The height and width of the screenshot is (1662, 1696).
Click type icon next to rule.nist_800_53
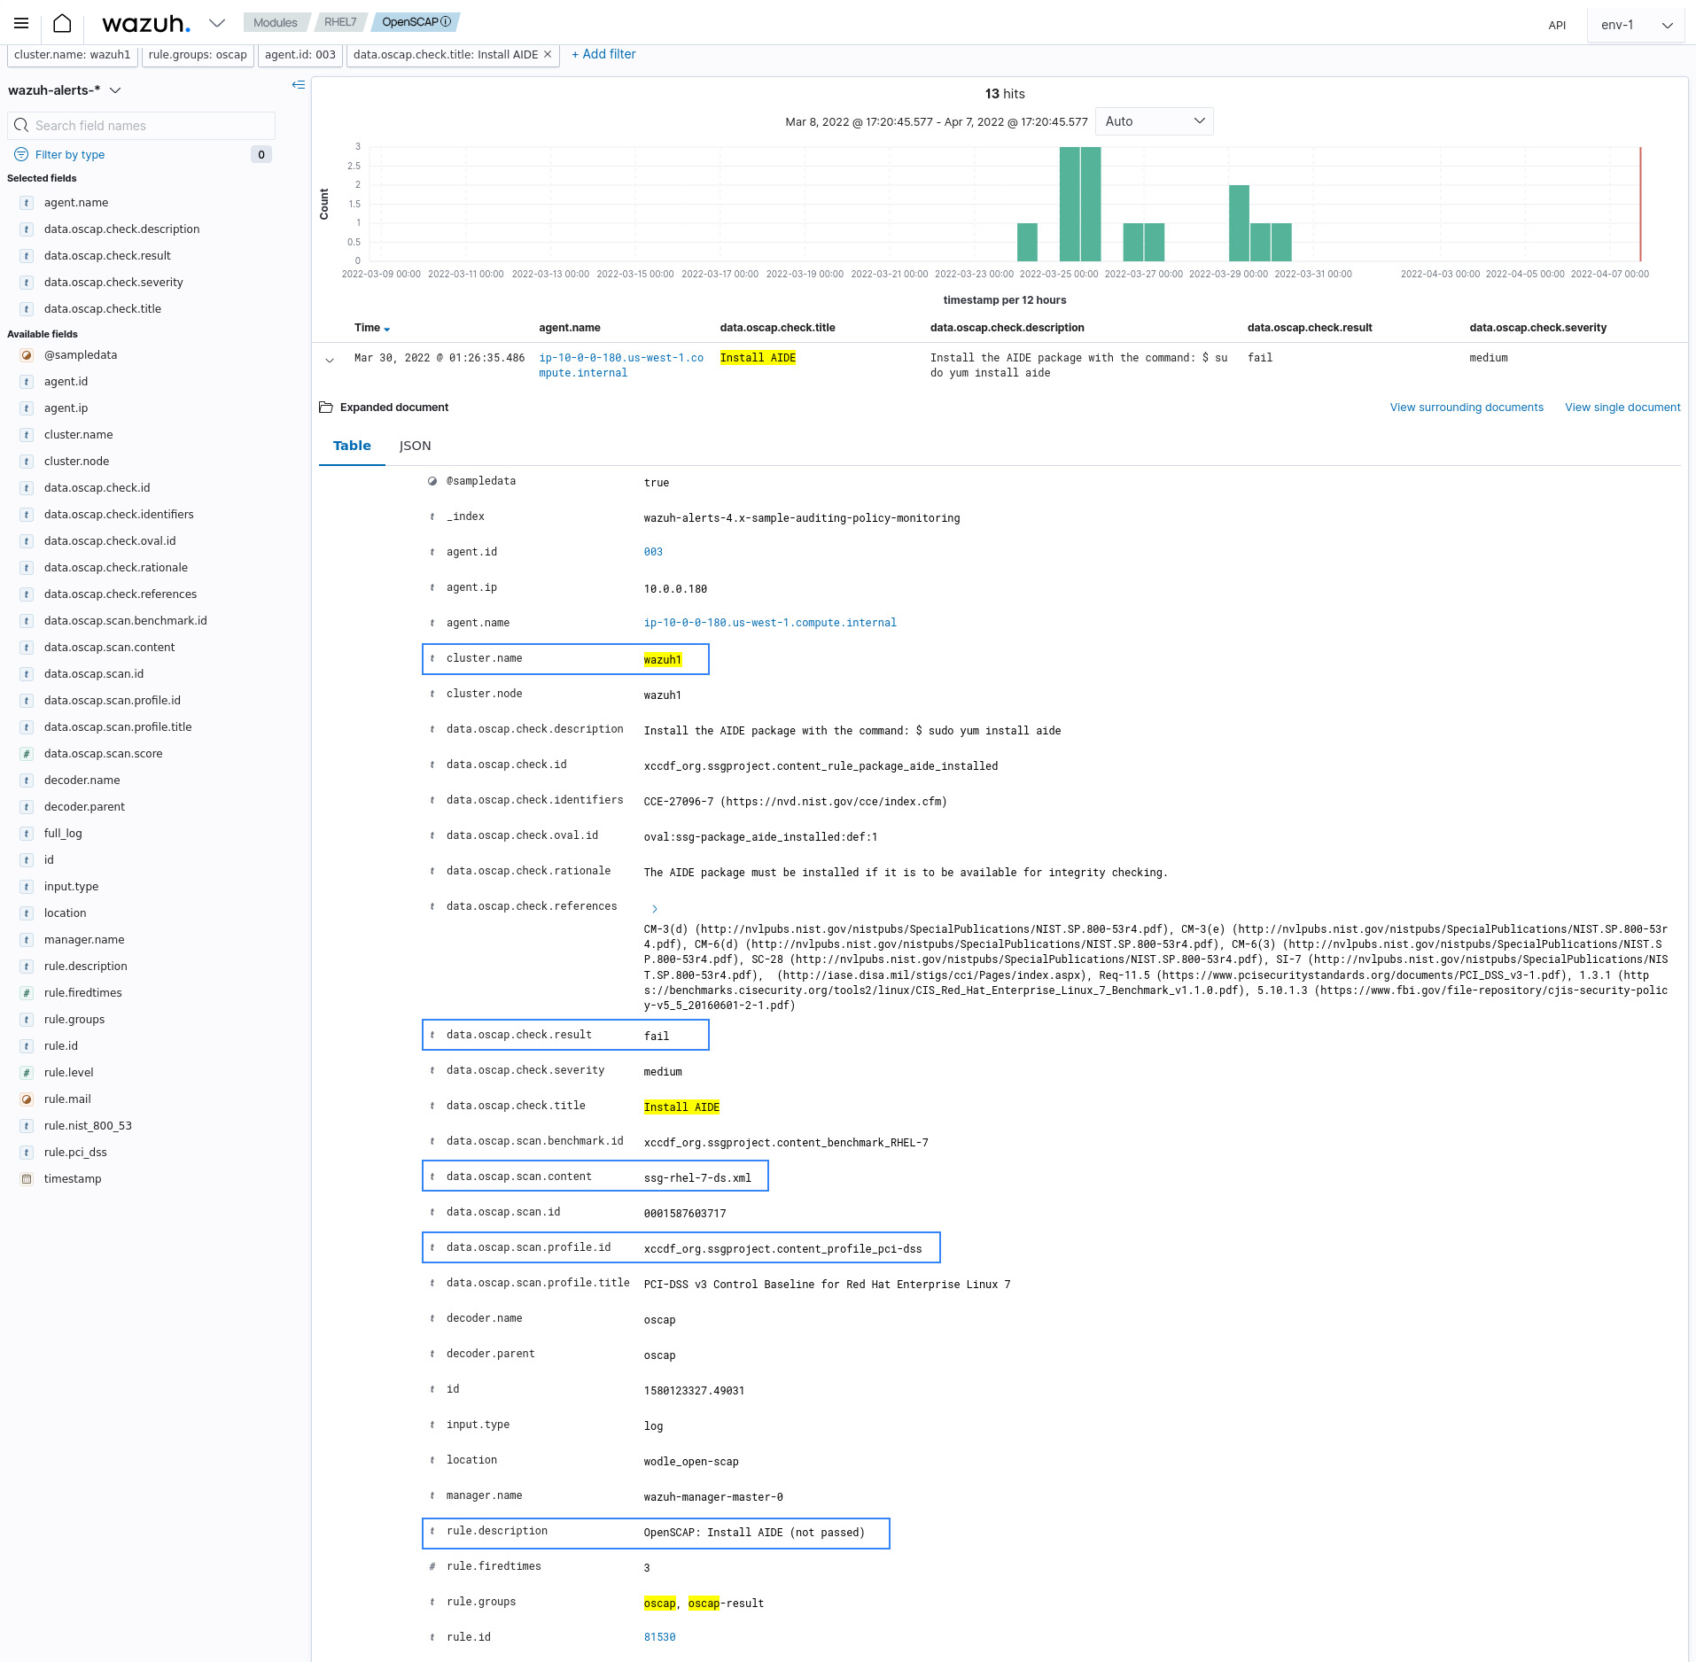pyautogui.click(x=27, y=1126)
